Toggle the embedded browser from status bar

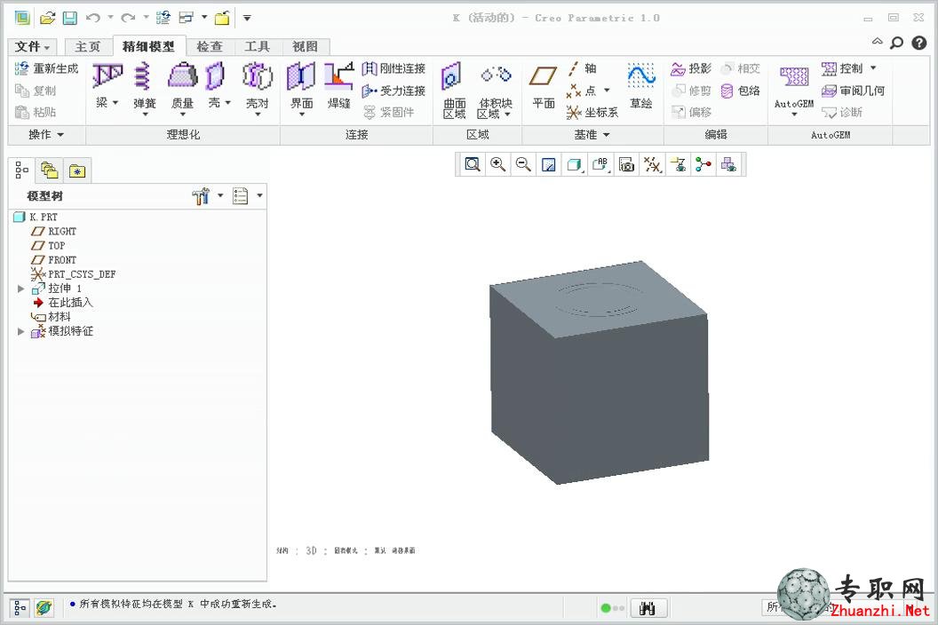43,608
